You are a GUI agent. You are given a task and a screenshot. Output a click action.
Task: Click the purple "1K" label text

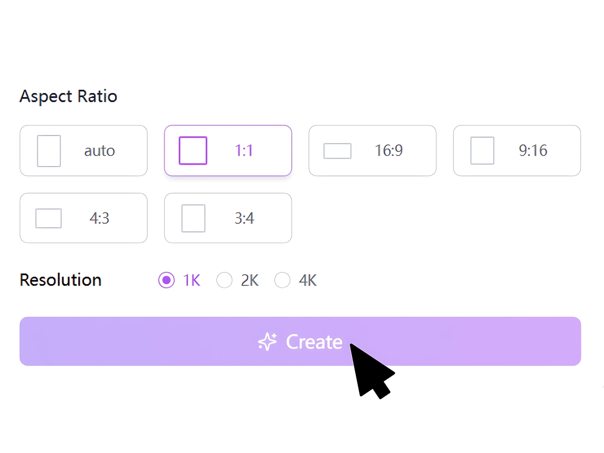(x=192, y=280)
